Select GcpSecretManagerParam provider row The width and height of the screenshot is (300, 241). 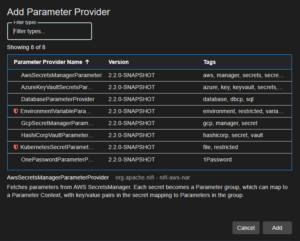click(150, 123)
